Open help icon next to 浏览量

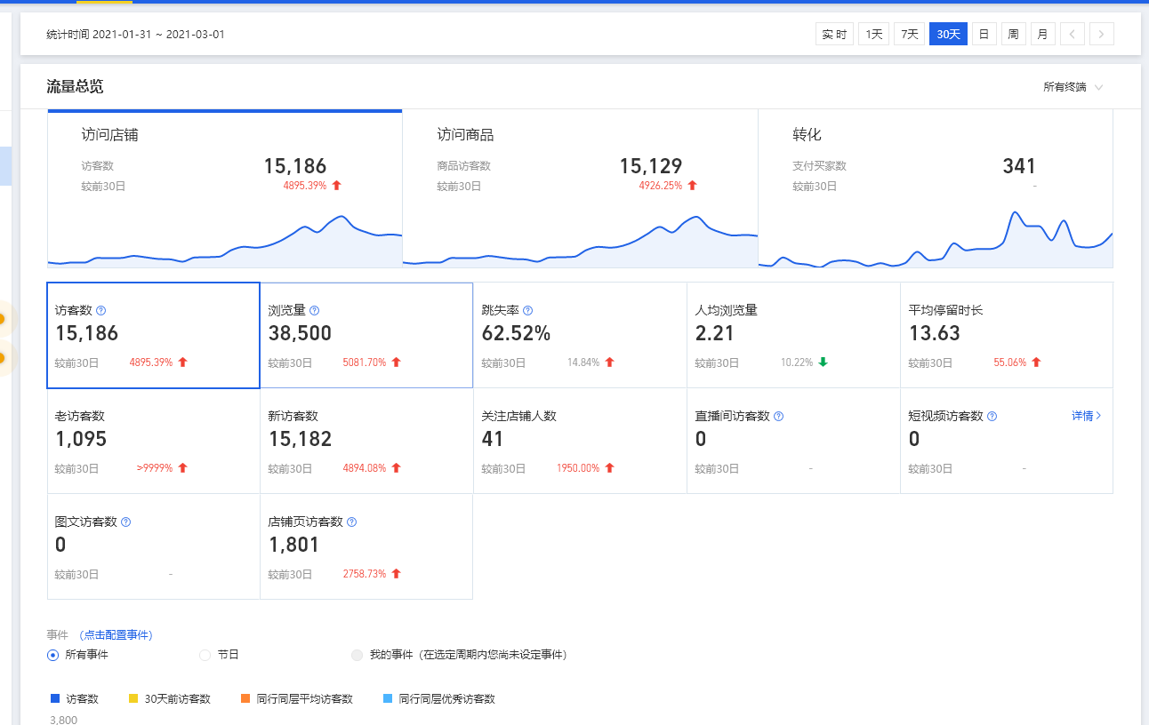(x=314, y=311)
